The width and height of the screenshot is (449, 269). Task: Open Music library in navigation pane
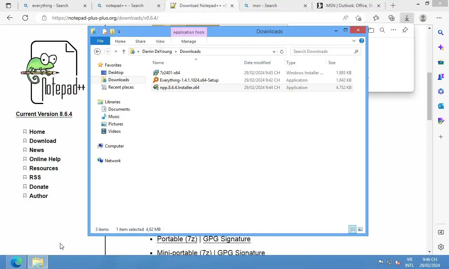click(114, 117)
